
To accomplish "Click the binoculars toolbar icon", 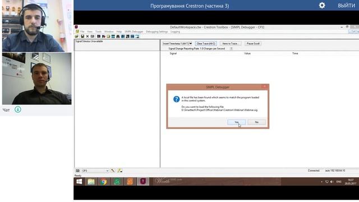I will (x=118, y=36).
